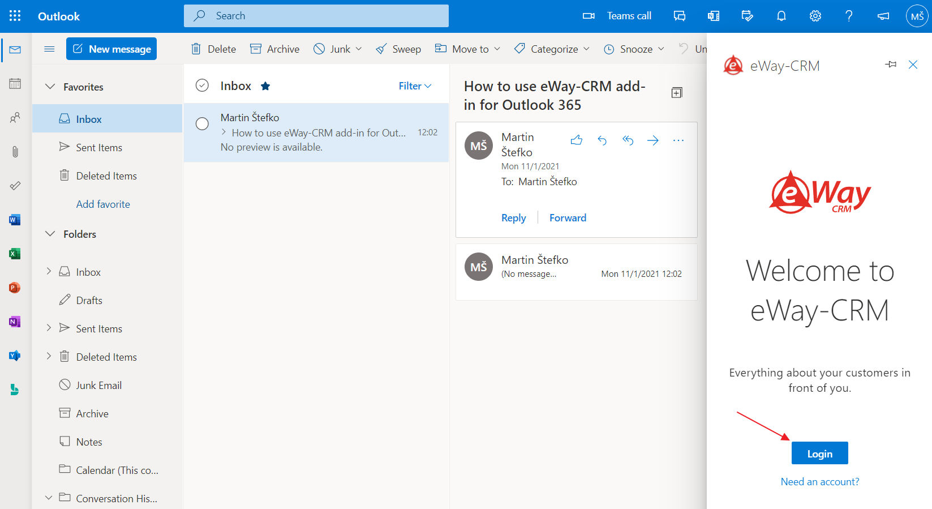Collapse Conversation History folder

[x=49, y=498]
